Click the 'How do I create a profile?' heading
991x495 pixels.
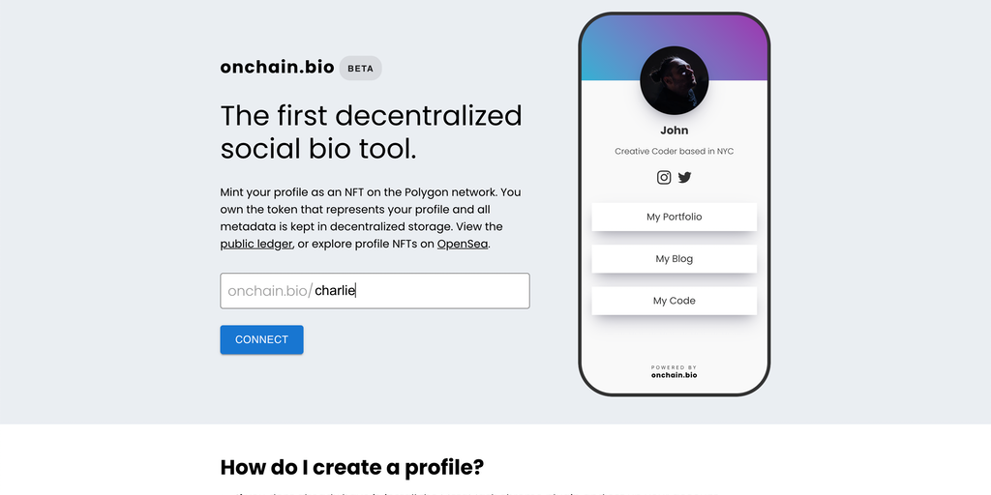point(351,467)
